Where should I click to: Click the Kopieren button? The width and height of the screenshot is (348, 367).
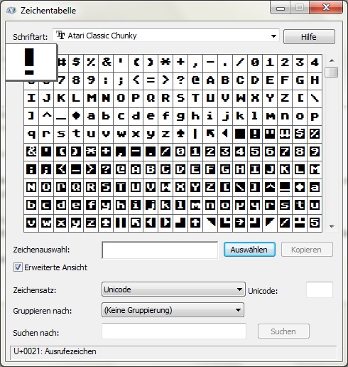coord(307,250)
